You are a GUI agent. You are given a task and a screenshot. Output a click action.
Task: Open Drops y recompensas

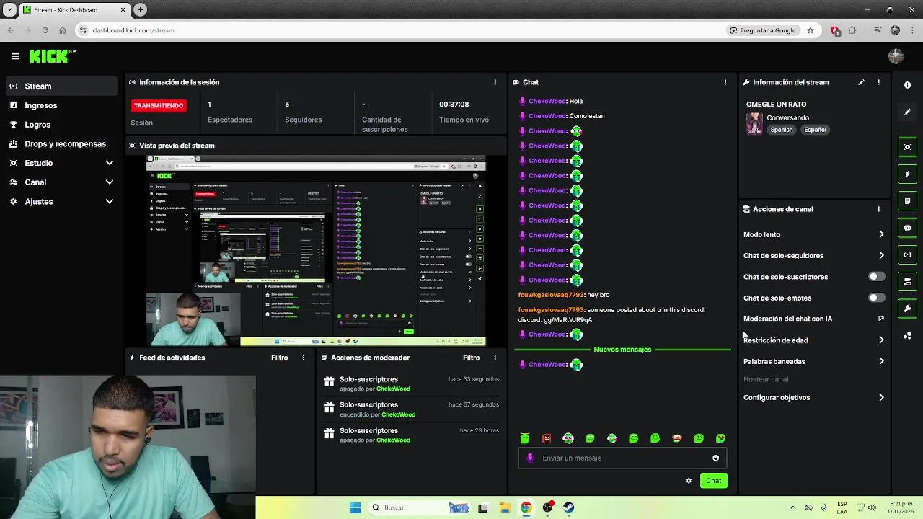coord(61,143)
